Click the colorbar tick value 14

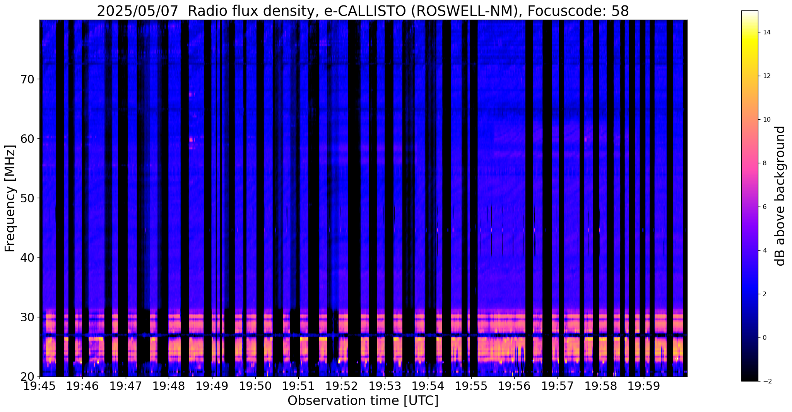[766, 32]
